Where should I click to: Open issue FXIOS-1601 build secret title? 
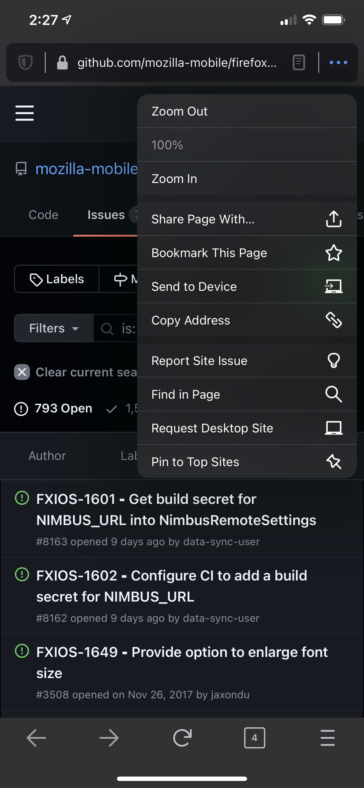176,509
